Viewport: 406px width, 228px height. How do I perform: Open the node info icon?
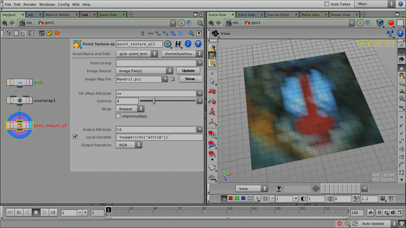click(188, 44)
